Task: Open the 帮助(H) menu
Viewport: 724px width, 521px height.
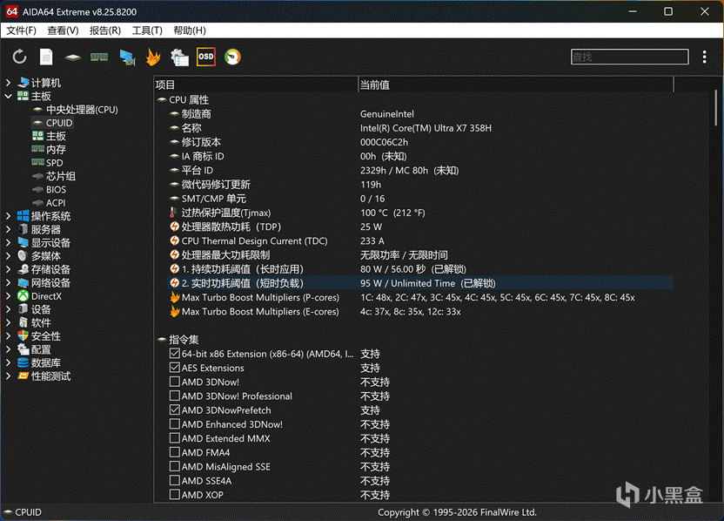Action: (190, 30)
